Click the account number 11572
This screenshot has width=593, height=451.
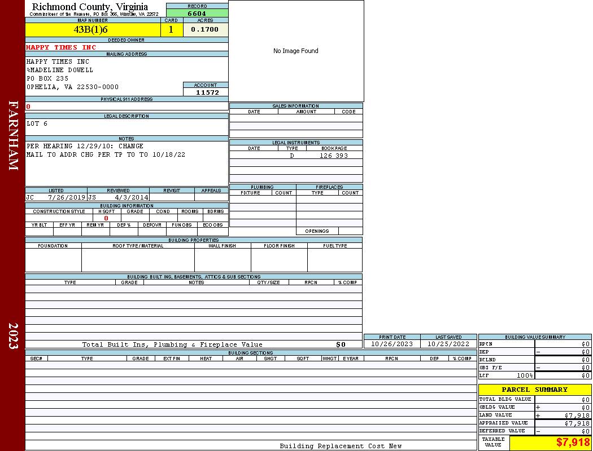[x=207, y=92]
